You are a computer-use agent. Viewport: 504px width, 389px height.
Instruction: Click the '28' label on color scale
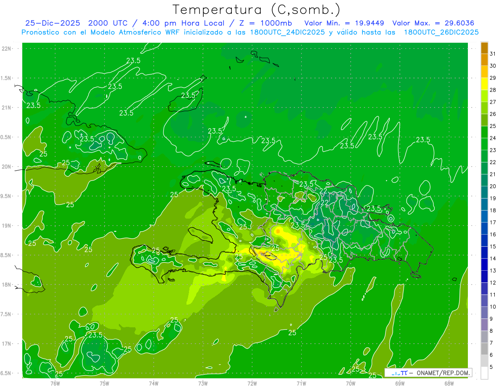pos(493,90)
